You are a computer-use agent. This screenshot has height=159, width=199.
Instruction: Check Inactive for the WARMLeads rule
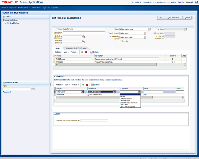pos(173,59)
